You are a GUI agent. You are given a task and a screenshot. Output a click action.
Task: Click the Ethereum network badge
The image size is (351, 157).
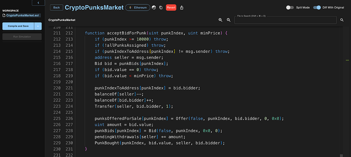(x=138, y=8)
